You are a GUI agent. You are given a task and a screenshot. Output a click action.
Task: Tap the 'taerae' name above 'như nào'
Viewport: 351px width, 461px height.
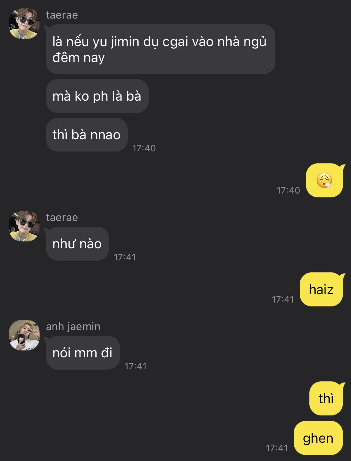click(62, 217)
